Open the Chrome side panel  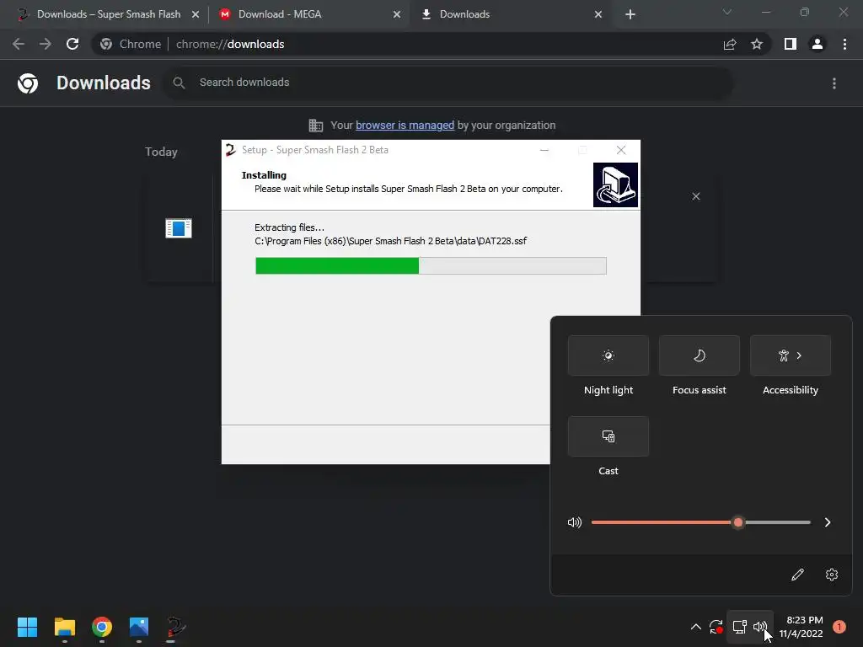pos(791,44)
